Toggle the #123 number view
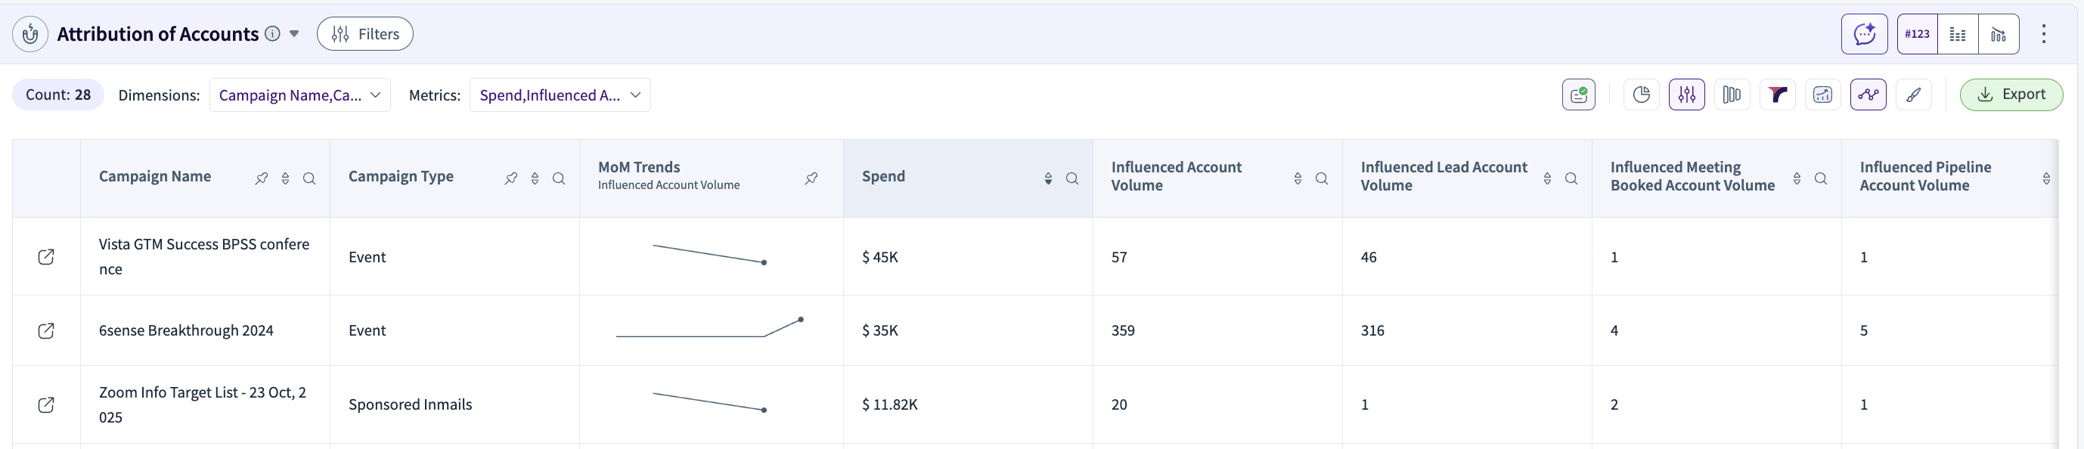Image resolution: width=2084 pixels, height=449 pixels. pyautogui.click(x=1917, y=34)
